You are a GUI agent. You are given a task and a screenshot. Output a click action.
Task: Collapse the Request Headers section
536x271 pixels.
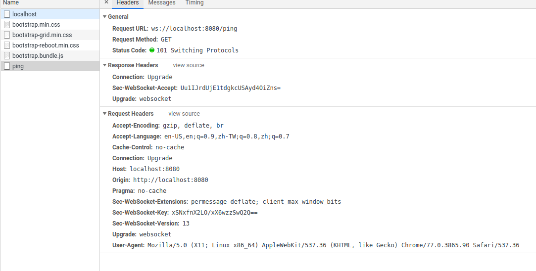point(105,114)
